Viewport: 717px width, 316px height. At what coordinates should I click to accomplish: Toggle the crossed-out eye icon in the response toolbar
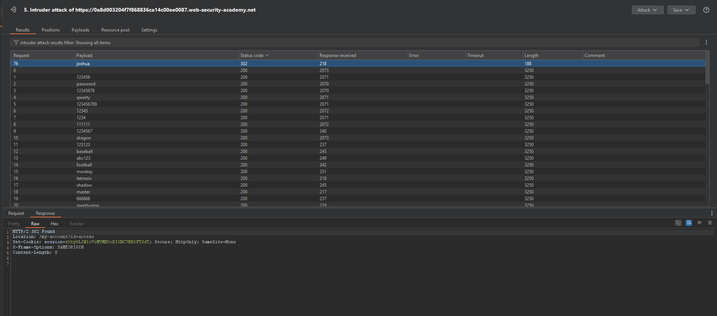click(678, 223)
